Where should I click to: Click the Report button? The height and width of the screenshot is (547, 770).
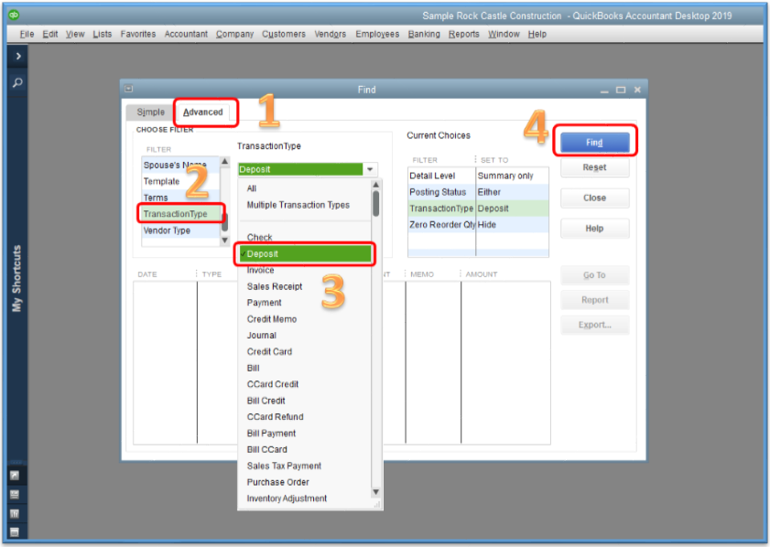tap(594, 300)
